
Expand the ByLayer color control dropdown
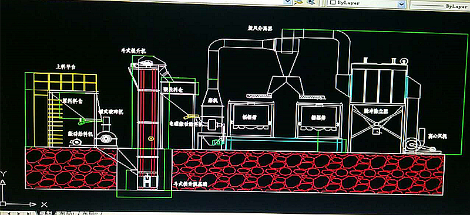401,4
